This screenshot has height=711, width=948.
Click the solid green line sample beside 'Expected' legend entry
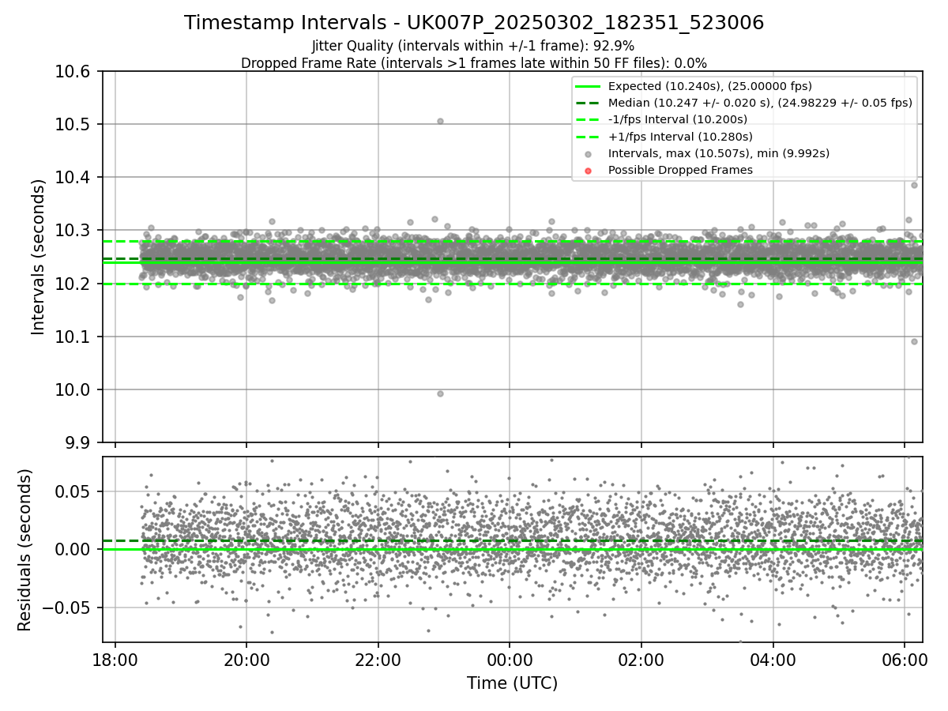click(586, 86)
